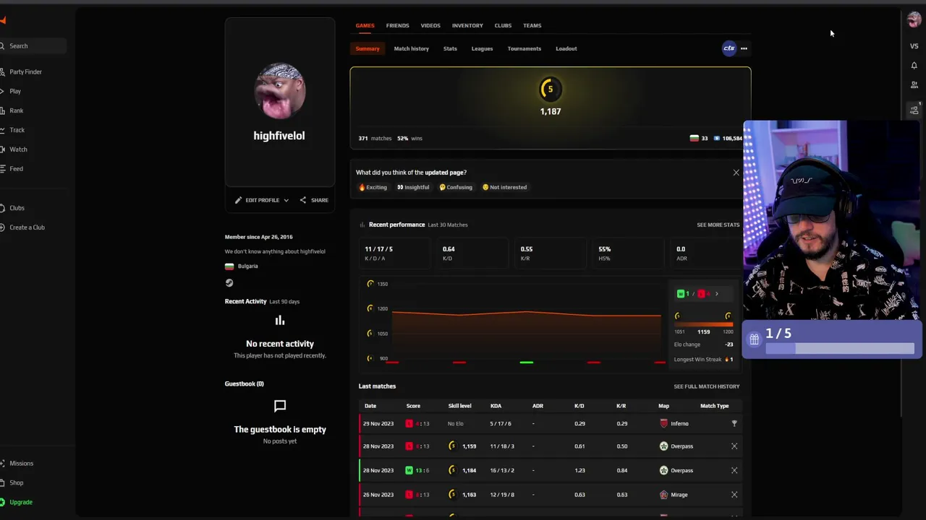Dismiss the updated page feedback prompt
The height and width of the screenshot is (520, 926).
pos(736,173)
